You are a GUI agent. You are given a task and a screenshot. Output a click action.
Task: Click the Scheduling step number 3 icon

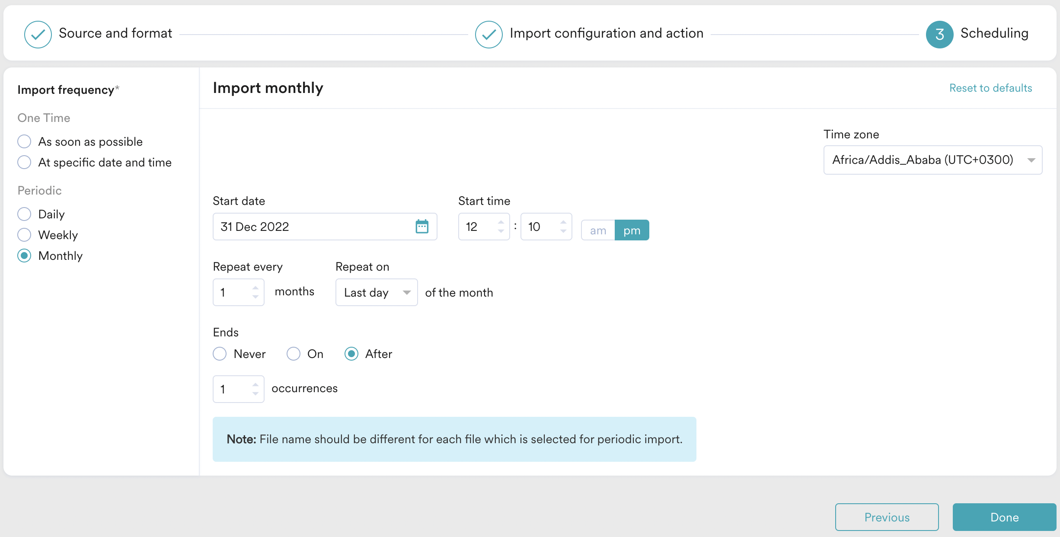coord(939,34)
